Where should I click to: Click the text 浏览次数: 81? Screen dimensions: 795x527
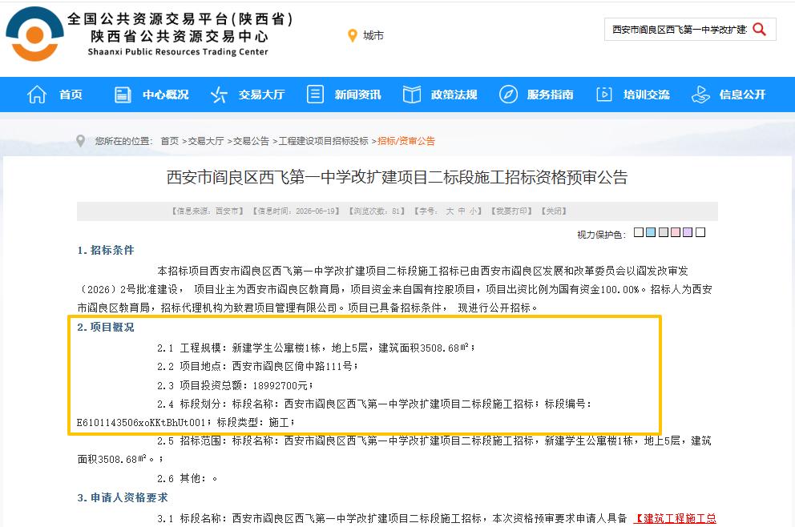point(377,211)
